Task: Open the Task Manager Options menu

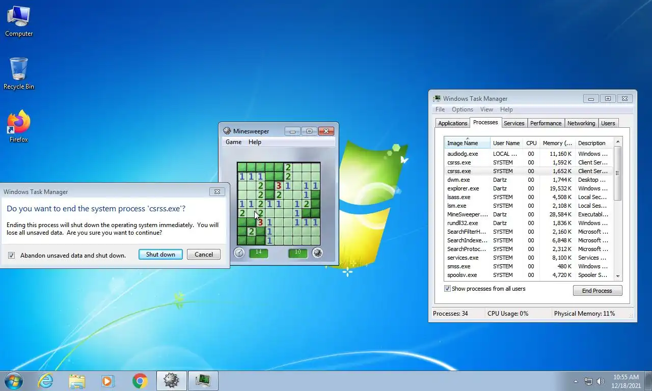Action: 463,109
